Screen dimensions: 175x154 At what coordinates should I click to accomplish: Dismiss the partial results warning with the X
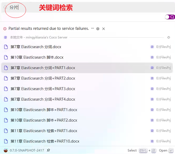[x=104, y=29]
